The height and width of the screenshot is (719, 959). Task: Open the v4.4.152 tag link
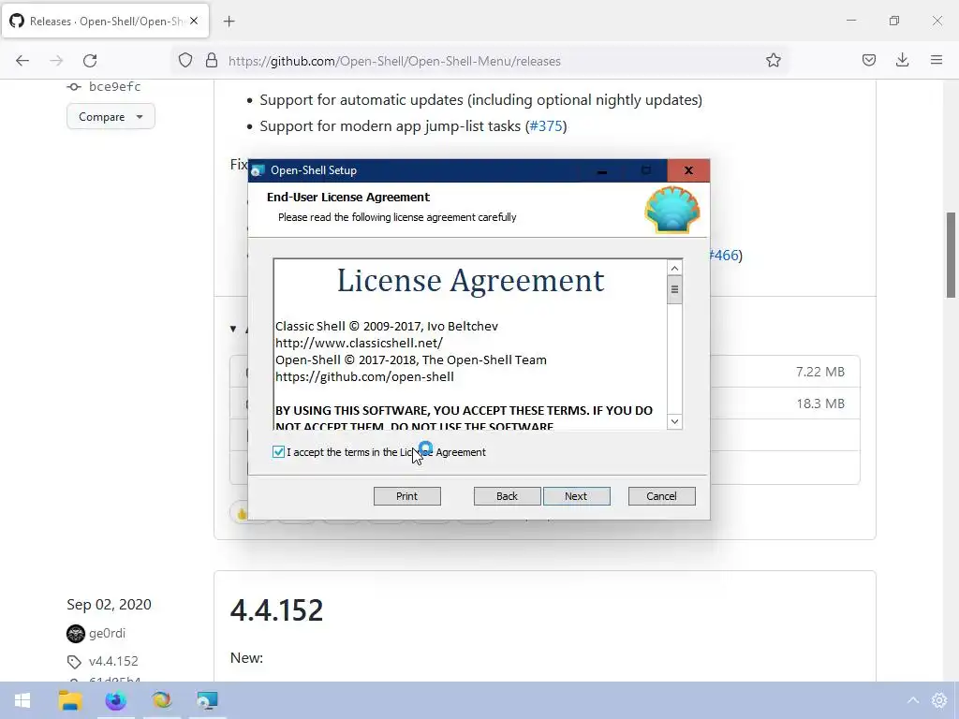point(113,661)
